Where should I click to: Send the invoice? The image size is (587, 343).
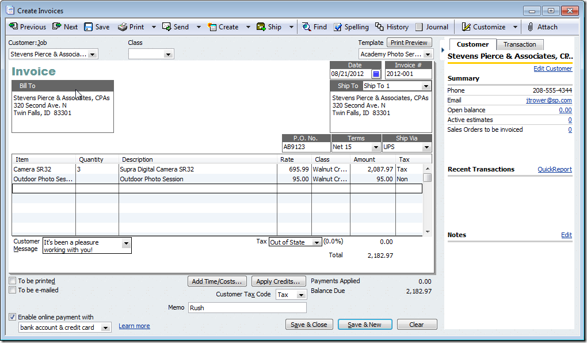click(175, 26)
